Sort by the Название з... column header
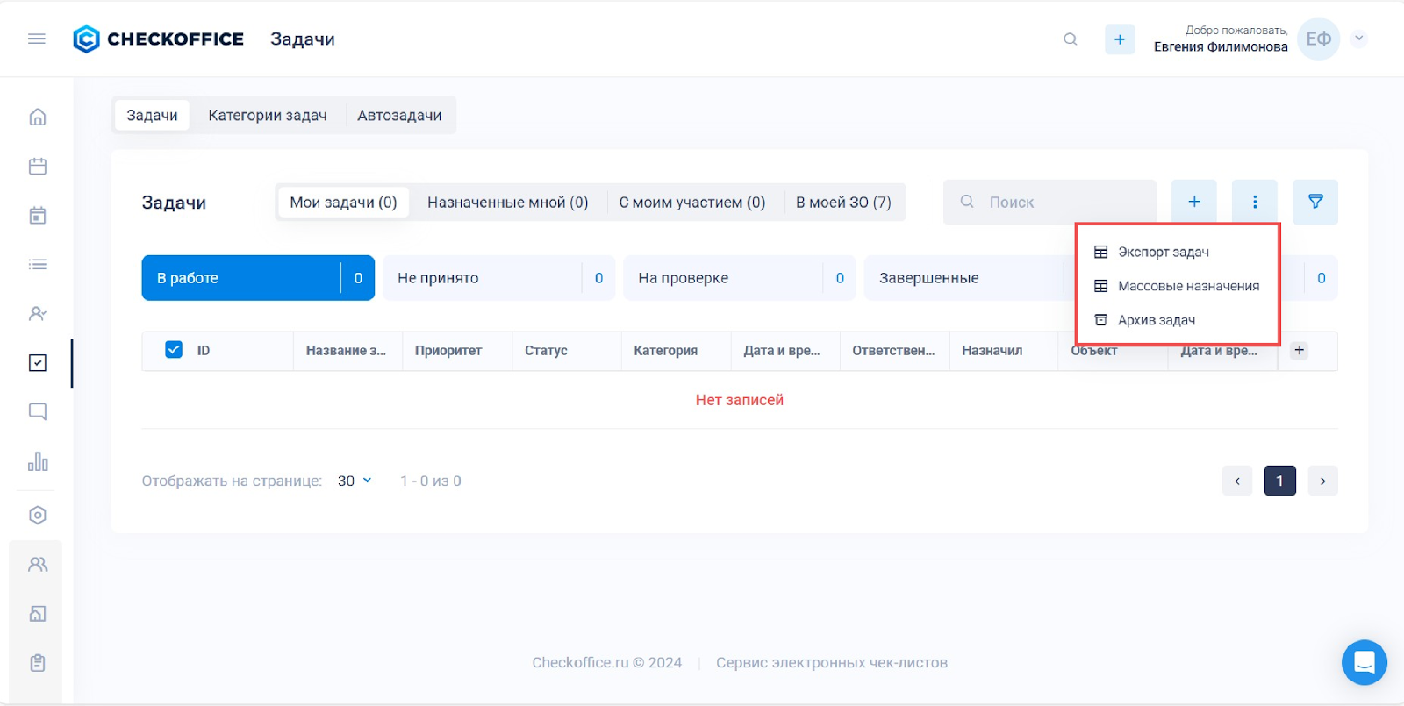The image size is (1404, 706). coord(346,350)
